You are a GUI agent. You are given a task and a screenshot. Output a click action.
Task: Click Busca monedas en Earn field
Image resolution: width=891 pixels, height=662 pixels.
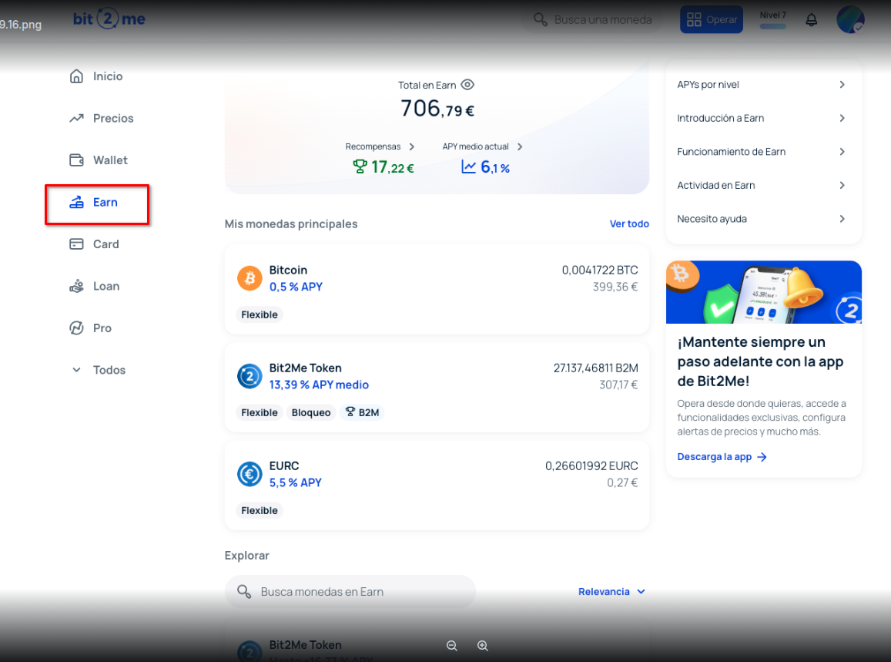coord(350,591)
